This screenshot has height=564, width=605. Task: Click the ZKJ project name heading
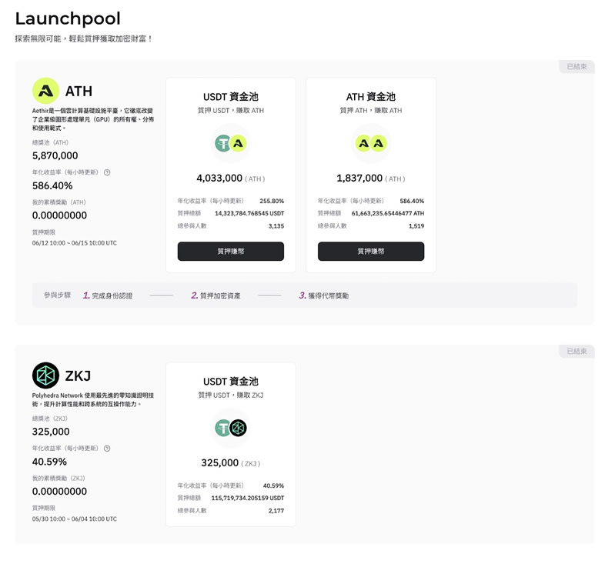click(x=78, y=375)
